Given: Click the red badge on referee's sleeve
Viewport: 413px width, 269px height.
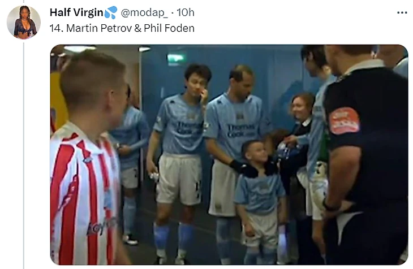Looking at the screenshot, I should (x=344, y=121).
